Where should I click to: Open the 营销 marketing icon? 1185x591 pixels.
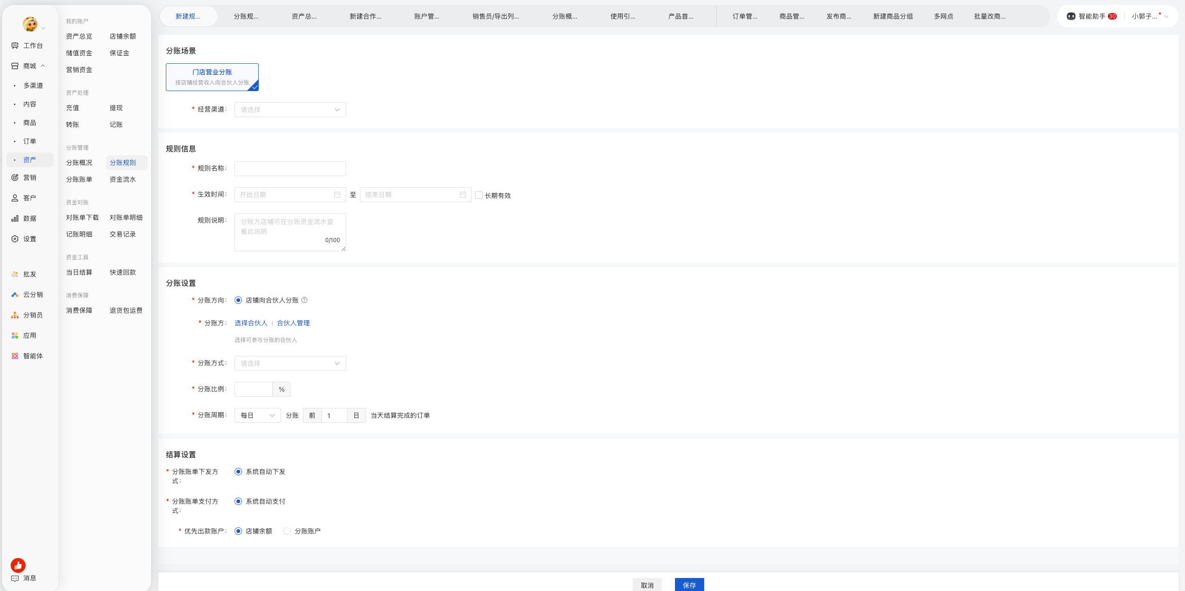tap(15, 177)
